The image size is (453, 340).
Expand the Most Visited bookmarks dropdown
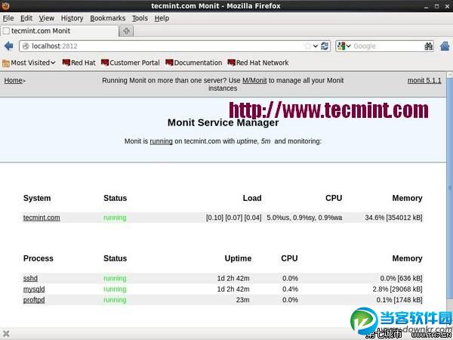click(x=53, y=63)
